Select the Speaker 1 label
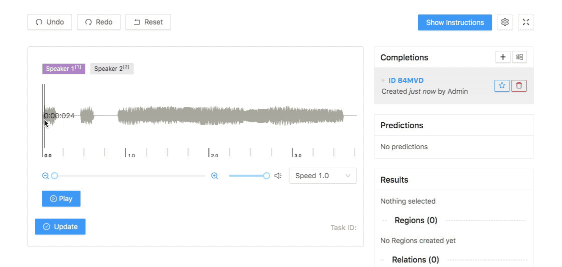Screen dimensions: 562x267 tap(63, 69)
